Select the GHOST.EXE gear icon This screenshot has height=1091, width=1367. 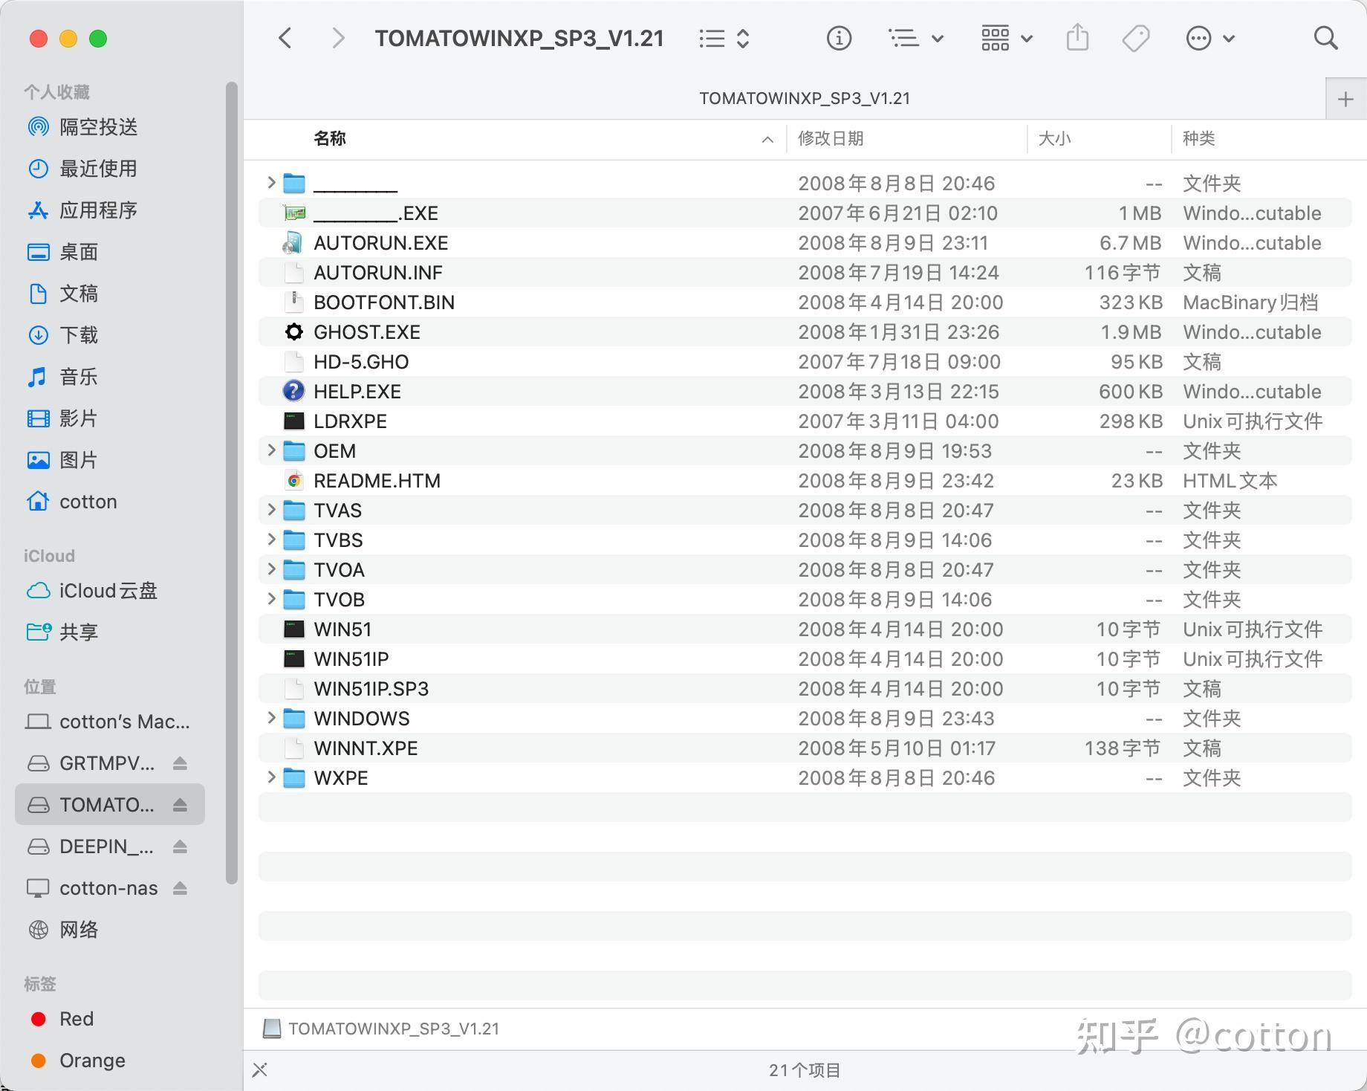point(294,331)
